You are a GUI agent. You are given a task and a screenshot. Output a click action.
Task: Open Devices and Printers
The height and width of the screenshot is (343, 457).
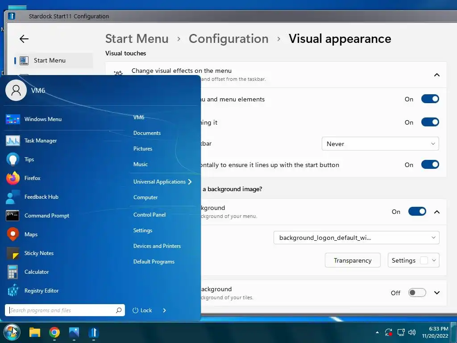pyautogui.click(x=157, y=246)
